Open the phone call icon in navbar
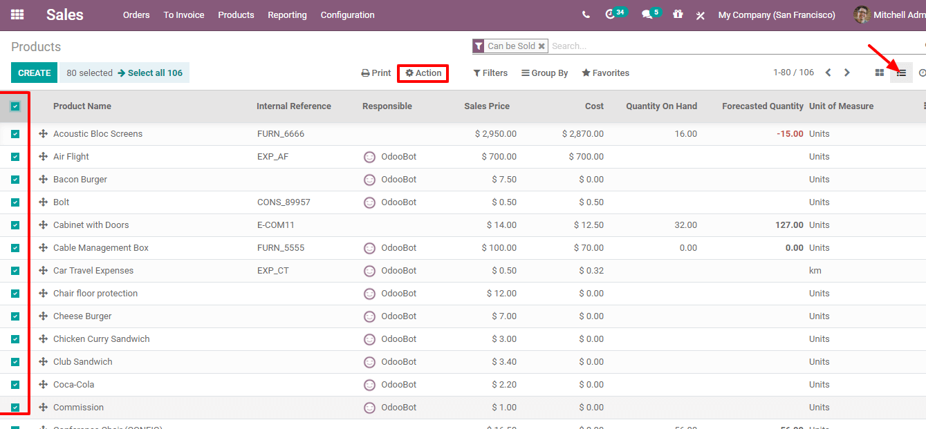The height and width of the screenshot is (429, 926). [x=586, y=15]
